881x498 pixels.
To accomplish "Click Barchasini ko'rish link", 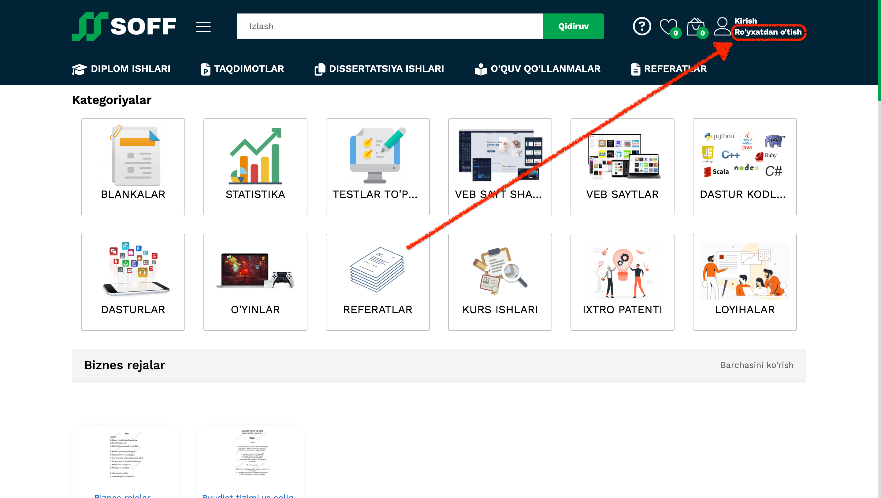I will click(x=756, y=365).
